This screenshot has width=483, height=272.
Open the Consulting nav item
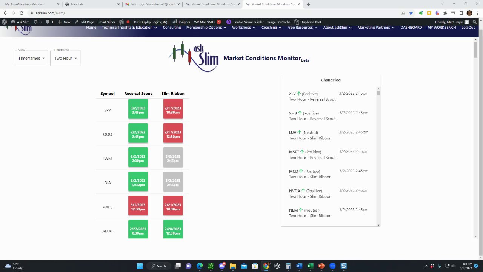pyautogui.click(x=172, y=28)
